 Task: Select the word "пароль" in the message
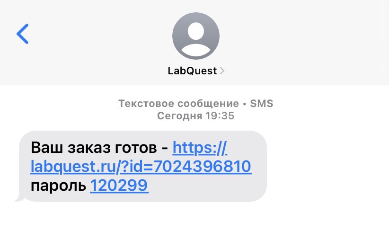click(x=58, y=186)
